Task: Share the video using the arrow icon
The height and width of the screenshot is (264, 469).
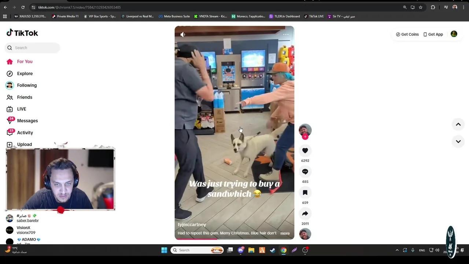Action: pos(305,213)
